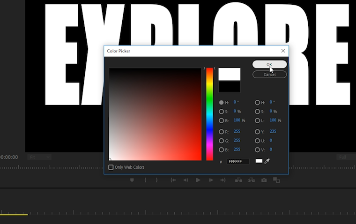Screen dimensions: 356x224
Task: Play the sequence in monitor
Action: 198,180
